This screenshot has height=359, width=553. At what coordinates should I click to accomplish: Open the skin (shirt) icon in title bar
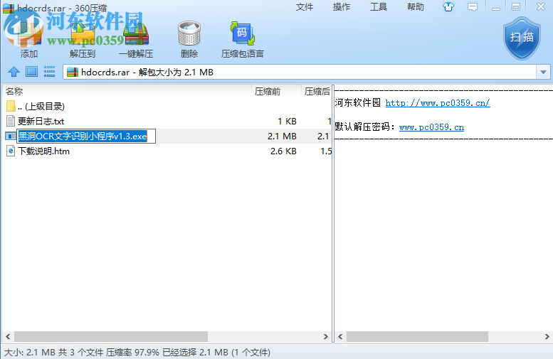click(x=448, y=6)
